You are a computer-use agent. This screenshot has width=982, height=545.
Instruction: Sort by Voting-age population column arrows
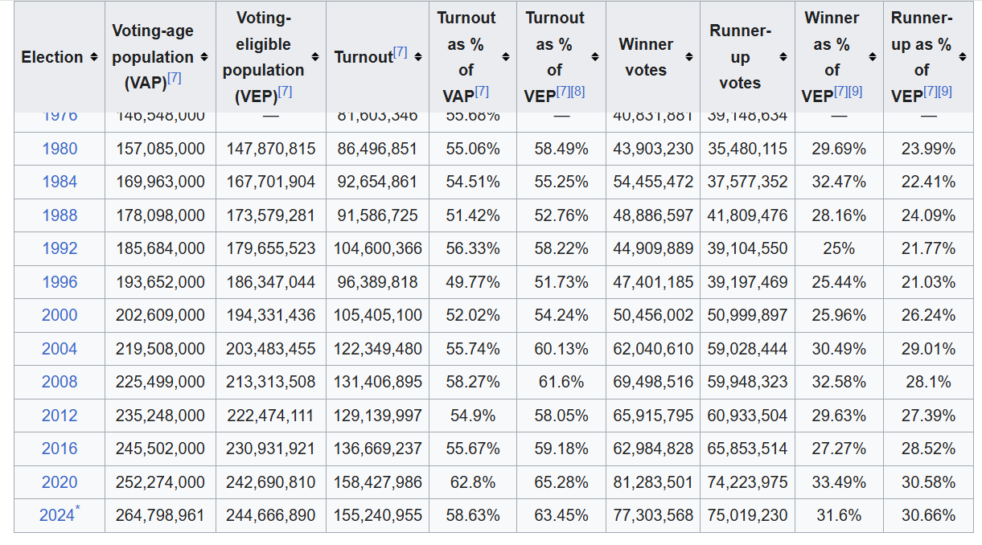coord(204,57)
